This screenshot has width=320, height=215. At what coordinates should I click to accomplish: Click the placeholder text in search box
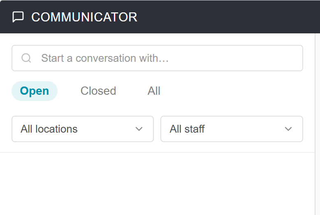pos(105,58)
